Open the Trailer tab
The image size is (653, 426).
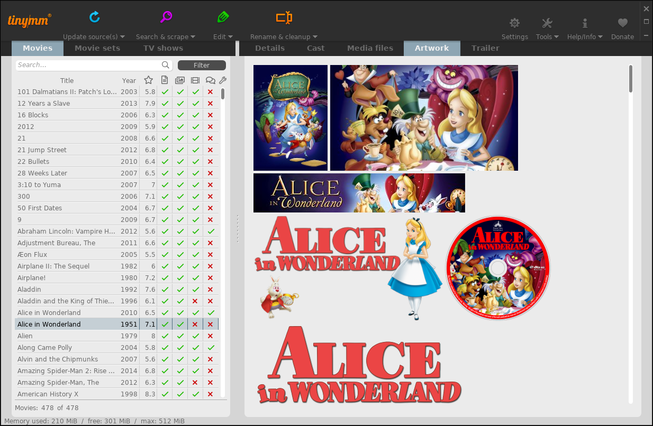[x=485, y=48]
